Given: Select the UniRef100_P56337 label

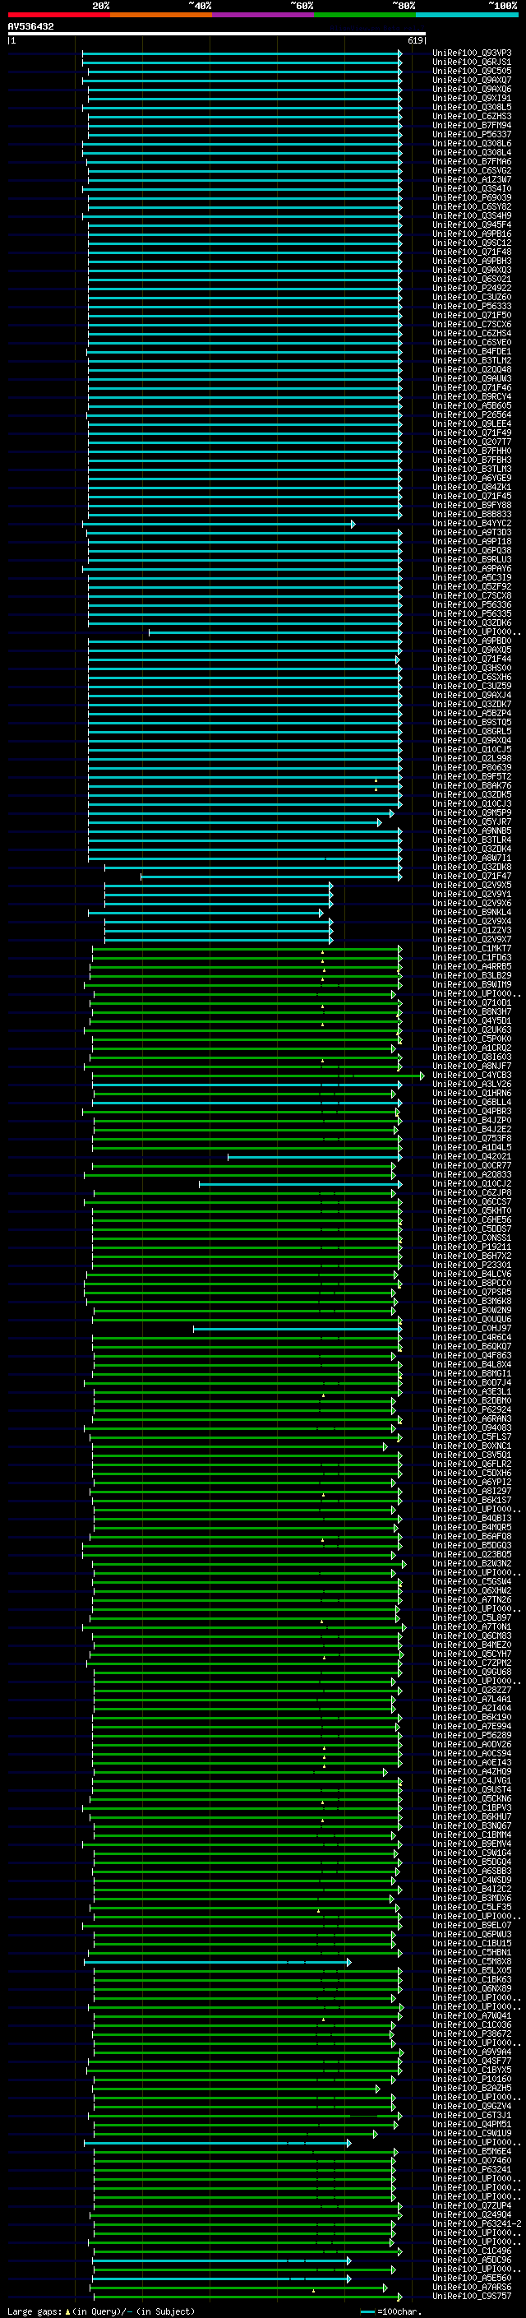Looking at the screenshot, I should tap(472, 134).
